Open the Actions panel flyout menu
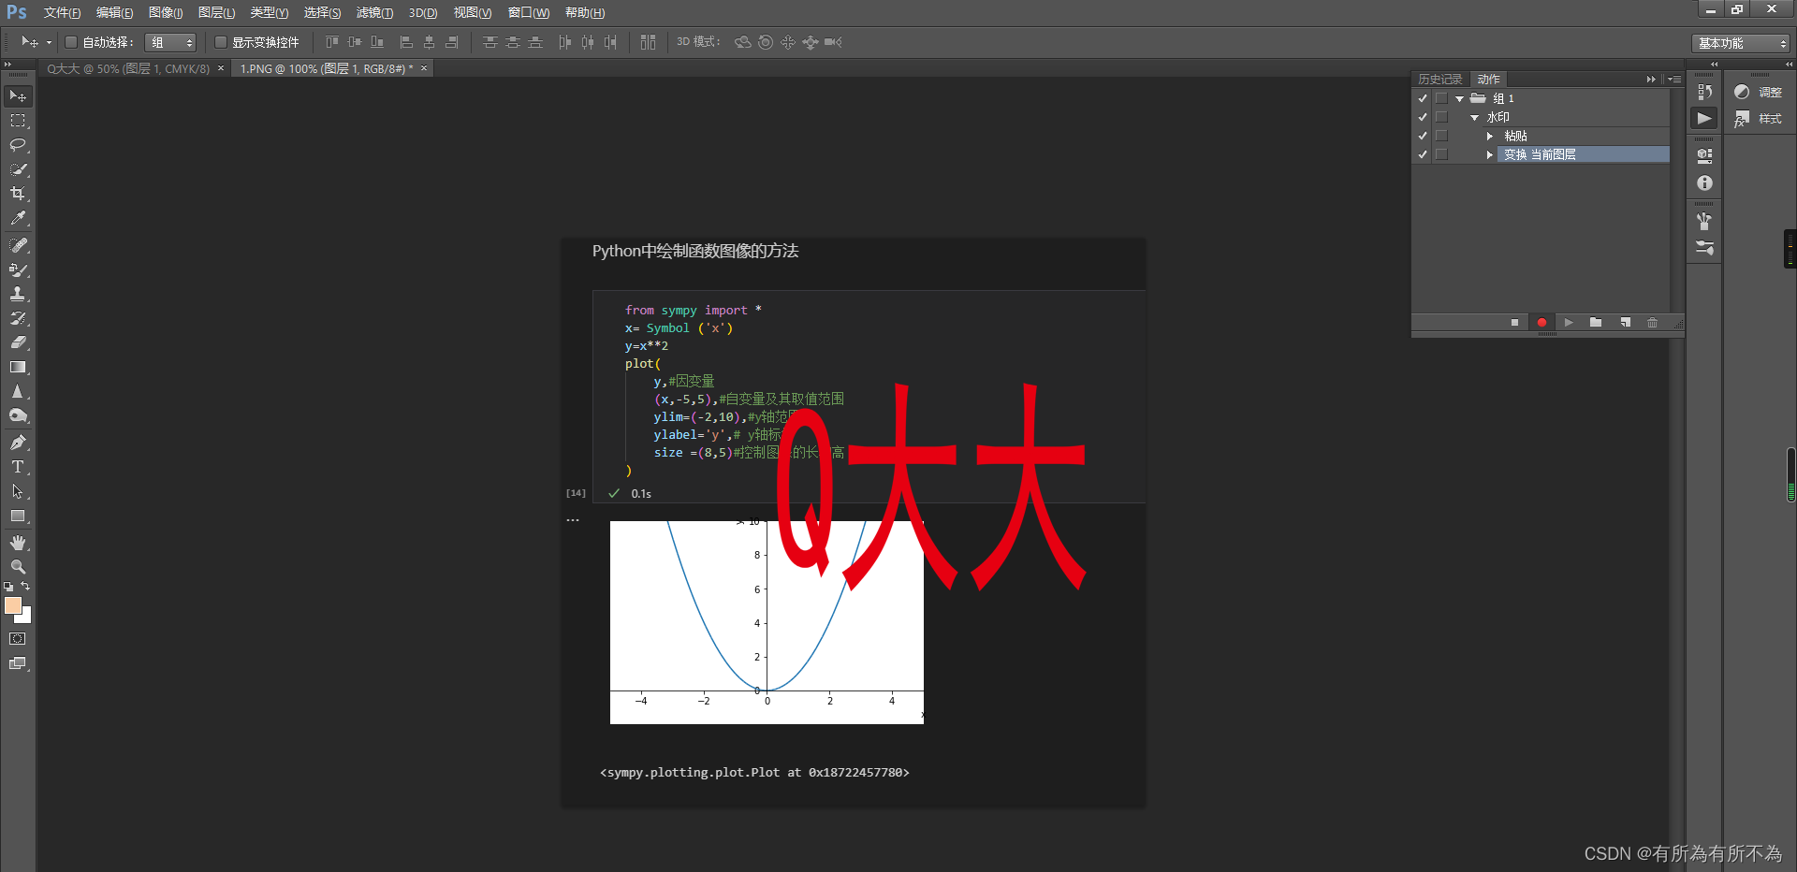The width and height of the screenshot is (1797, 872). [x=1674, y=80]
